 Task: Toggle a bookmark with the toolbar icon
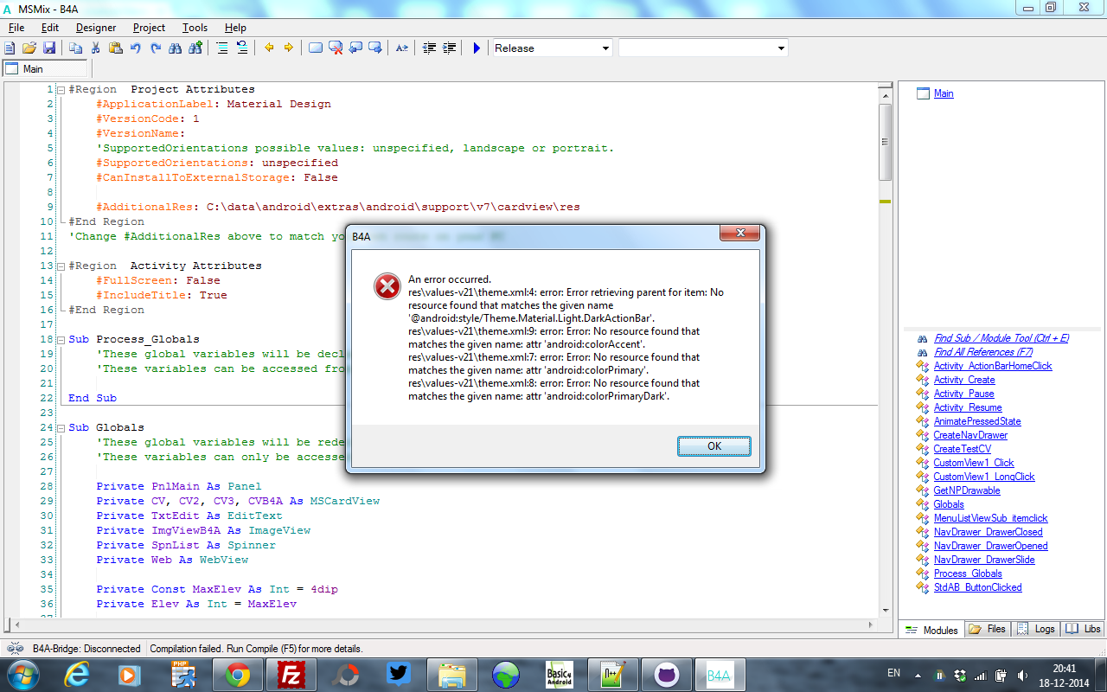point(316,48)
